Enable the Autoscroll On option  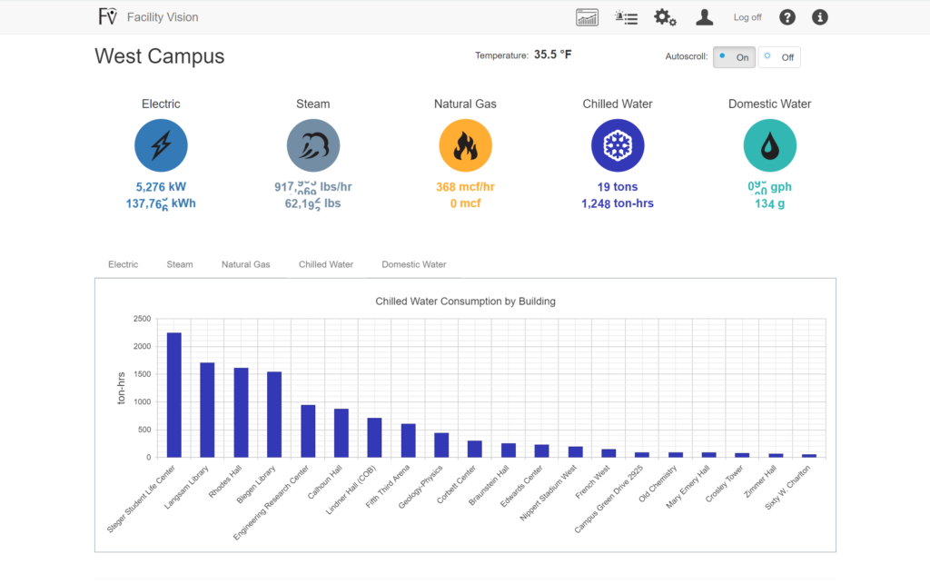click(x=734, y=56)
